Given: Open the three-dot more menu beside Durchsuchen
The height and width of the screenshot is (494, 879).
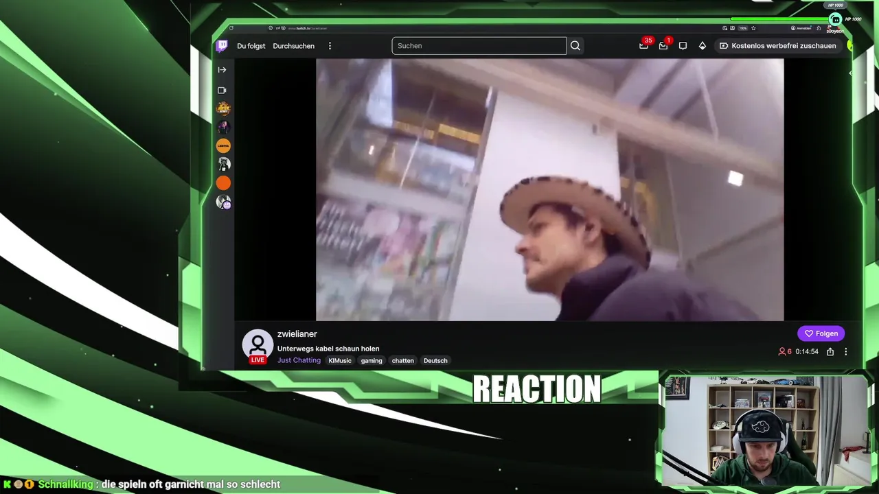Looking at the screenshot, I should pyautogui.click(x=330, y=46).
